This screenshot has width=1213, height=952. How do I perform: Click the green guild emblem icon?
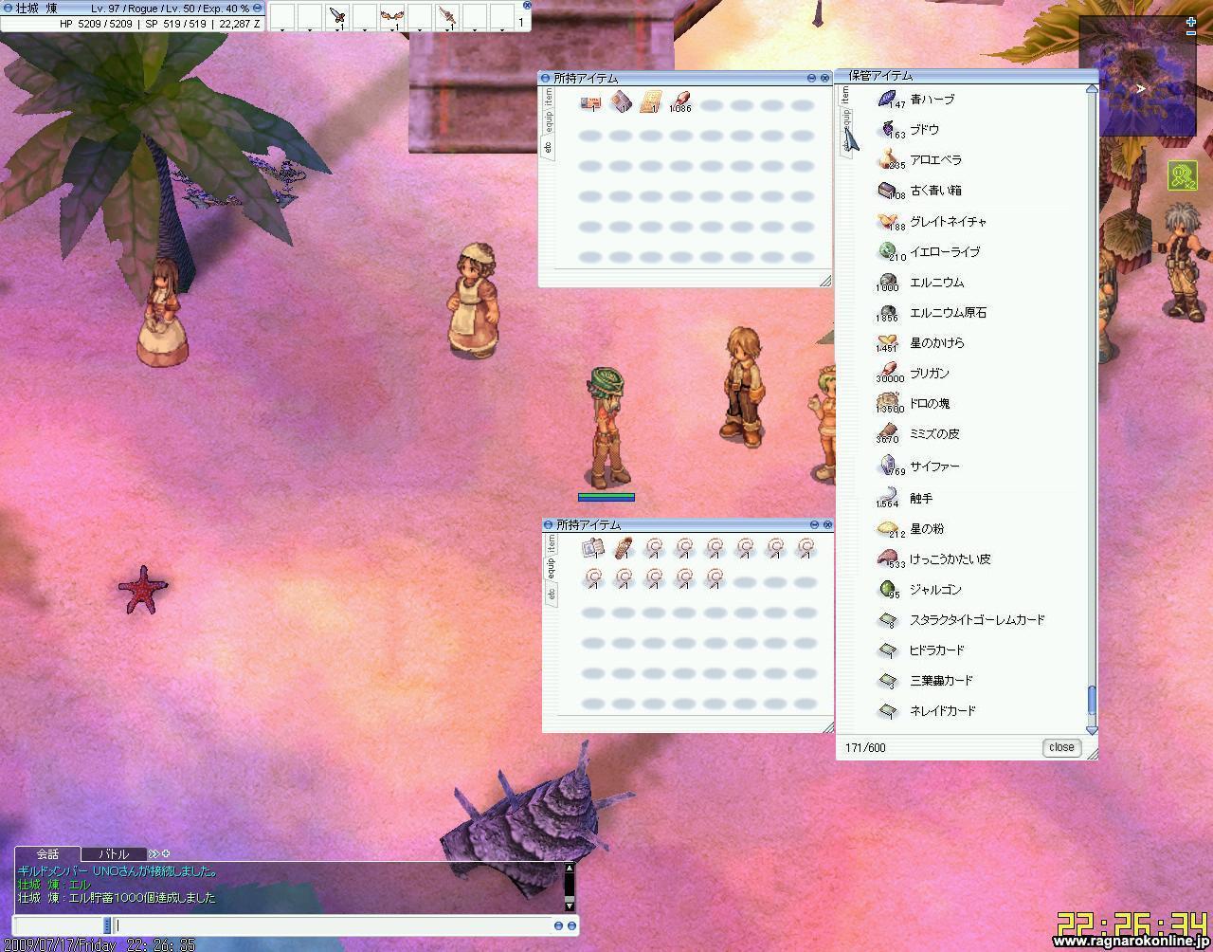(1182, 175)
